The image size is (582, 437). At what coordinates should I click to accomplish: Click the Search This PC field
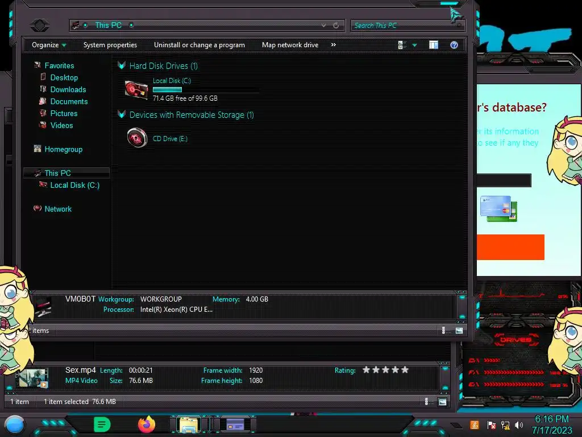click(x=407, y=25)
